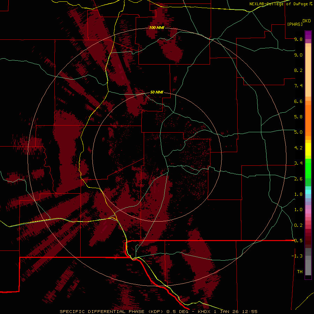Screen dimensions: 314x314
Task: Click the '1 JAN 26' date in the caption
Action: (x=226, y=312)
